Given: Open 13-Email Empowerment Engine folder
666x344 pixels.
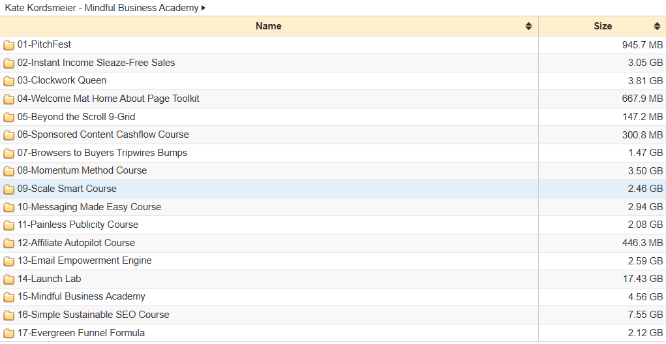Looking at the screenshot, I should pos(85,260).
